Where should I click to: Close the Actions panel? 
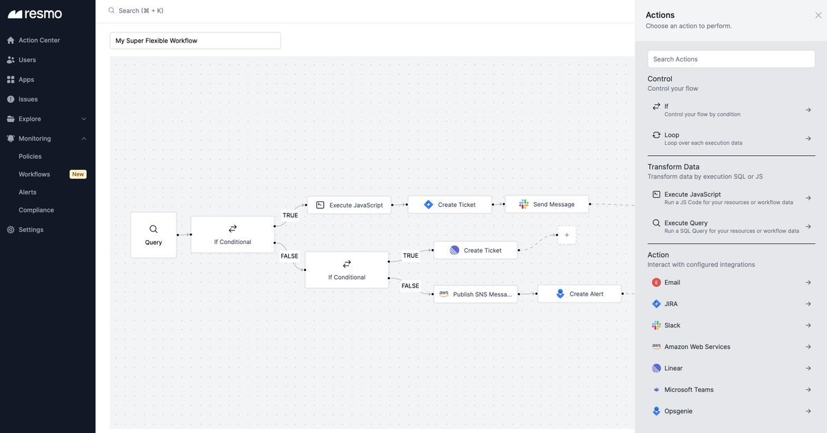818,15
